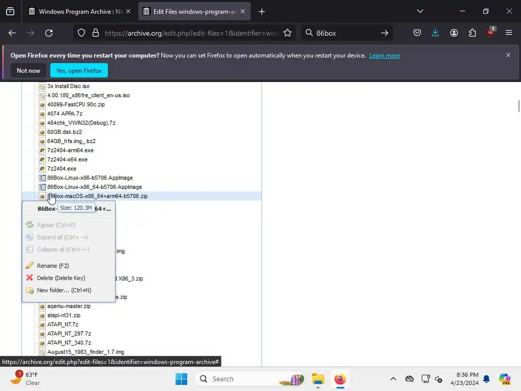This screenshot has height=391, width=521.
Task: Open the notification bell in the tray
Action: coord(486,379)
